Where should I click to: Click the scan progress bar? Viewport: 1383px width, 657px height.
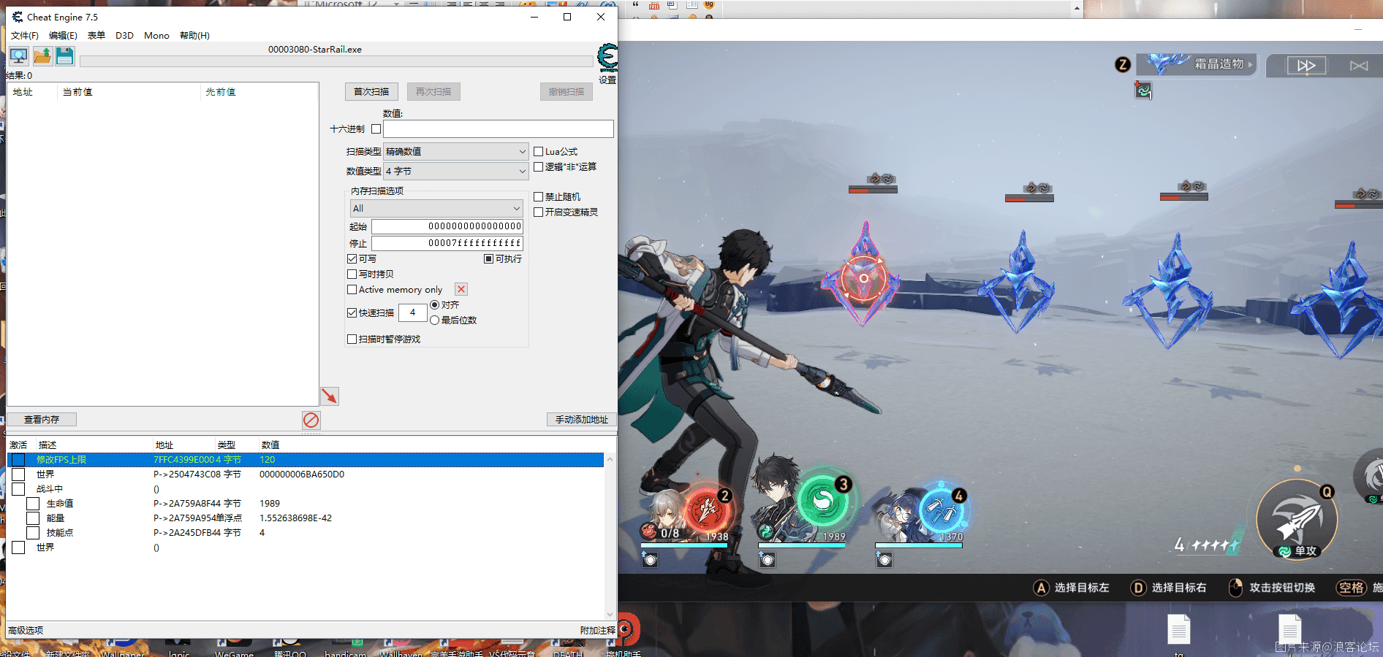(336, 61)
